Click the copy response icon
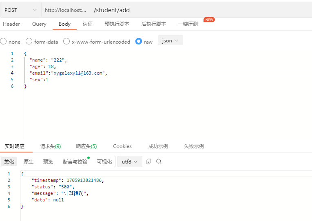312x221 pixels. [149, 161]
